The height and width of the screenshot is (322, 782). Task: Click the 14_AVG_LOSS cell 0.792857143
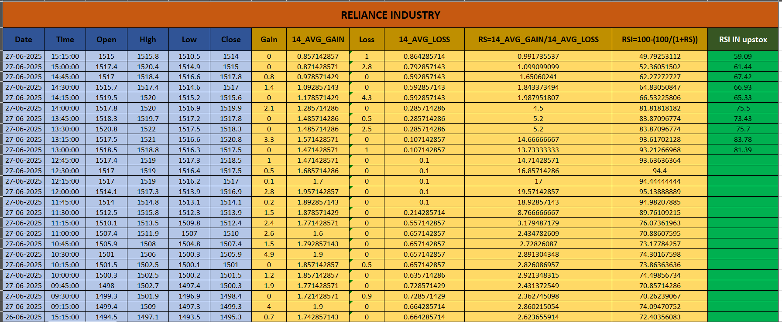pyautogui.click(x=424, y=67)
